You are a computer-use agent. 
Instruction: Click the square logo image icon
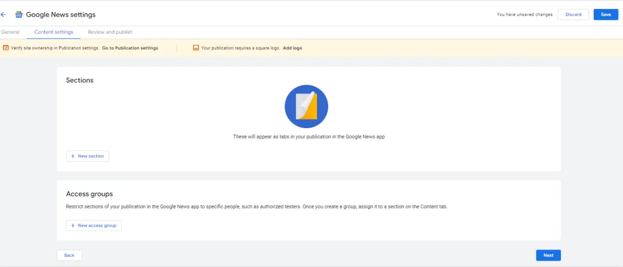pyautogui.click(x=196, y=48)
